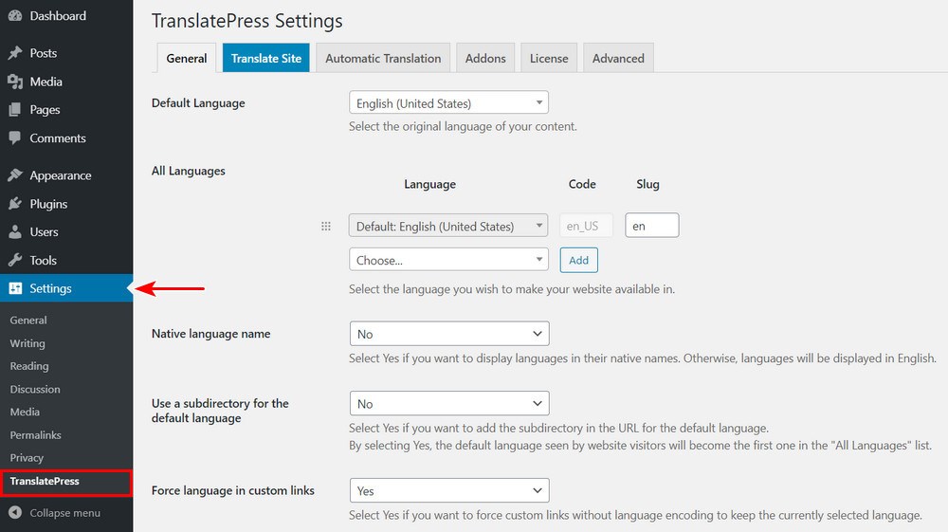Click the Default Language label
This screenshot has width=948, height=532.
coord(198,103)
